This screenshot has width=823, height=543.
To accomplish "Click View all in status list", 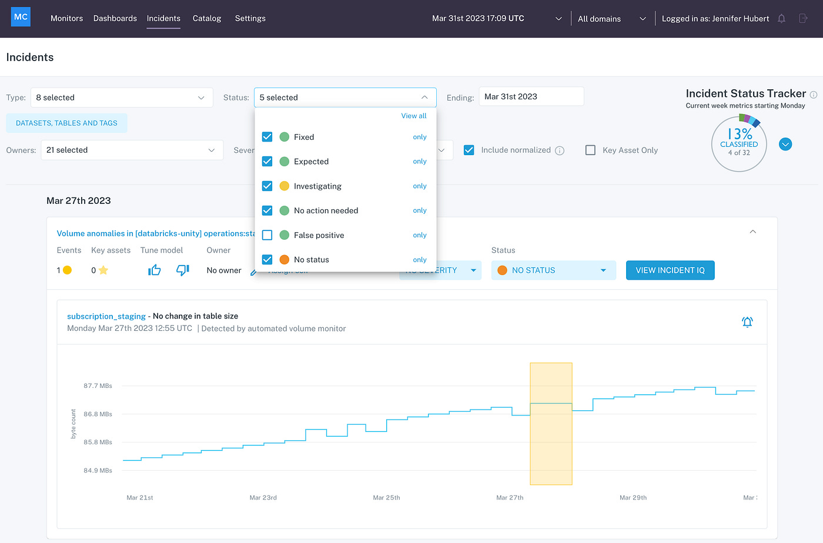I will [x=414, y=116].
